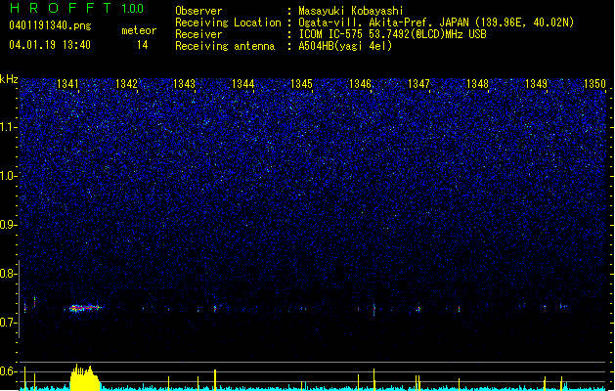Click the 1.0 kHz frequency axis label
The image size is (615, 391).
click(9, 176)
